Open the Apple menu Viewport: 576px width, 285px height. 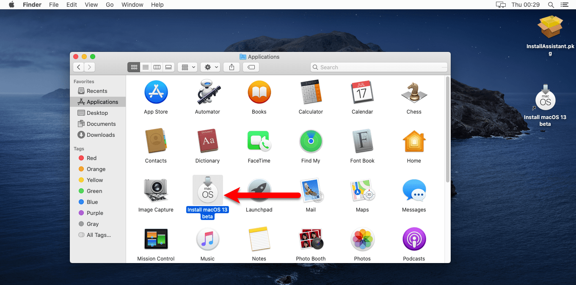12,5
